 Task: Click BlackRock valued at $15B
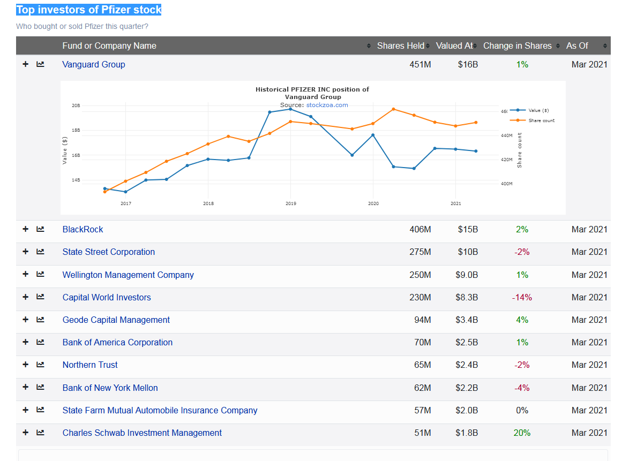coord(468,229)
